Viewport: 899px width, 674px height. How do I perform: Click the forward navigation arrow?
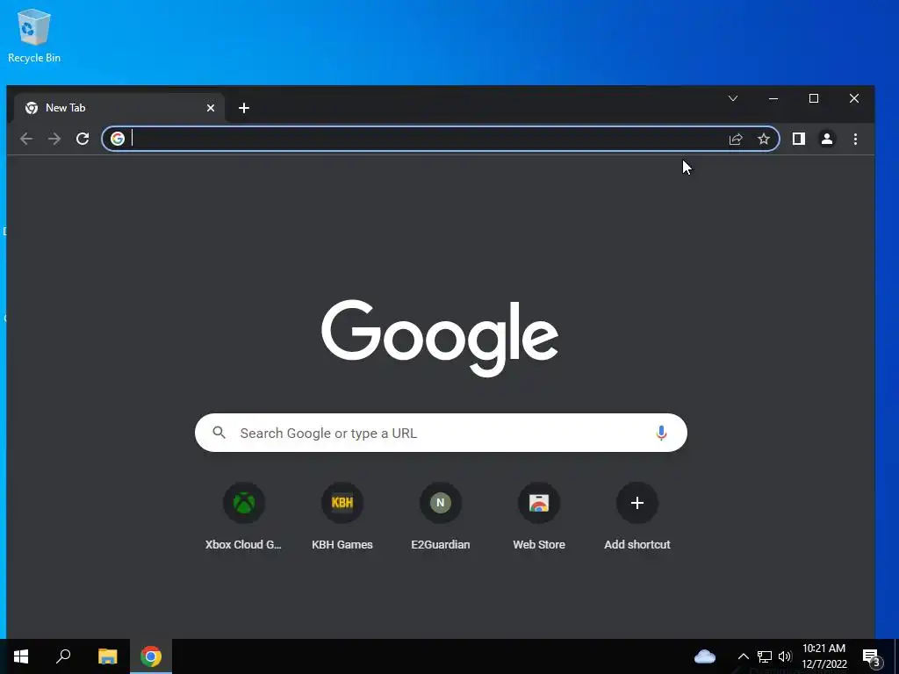tap(54, 139)
